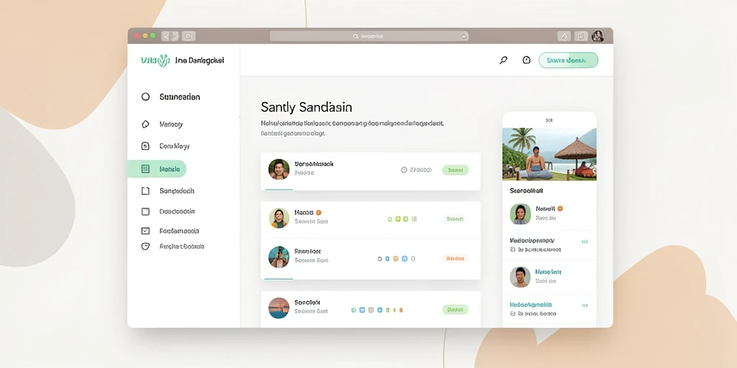Reload the page using the address bar refresh icon
Image resolution: width=737 pixels, height=368 pixels.
point(464,36)
